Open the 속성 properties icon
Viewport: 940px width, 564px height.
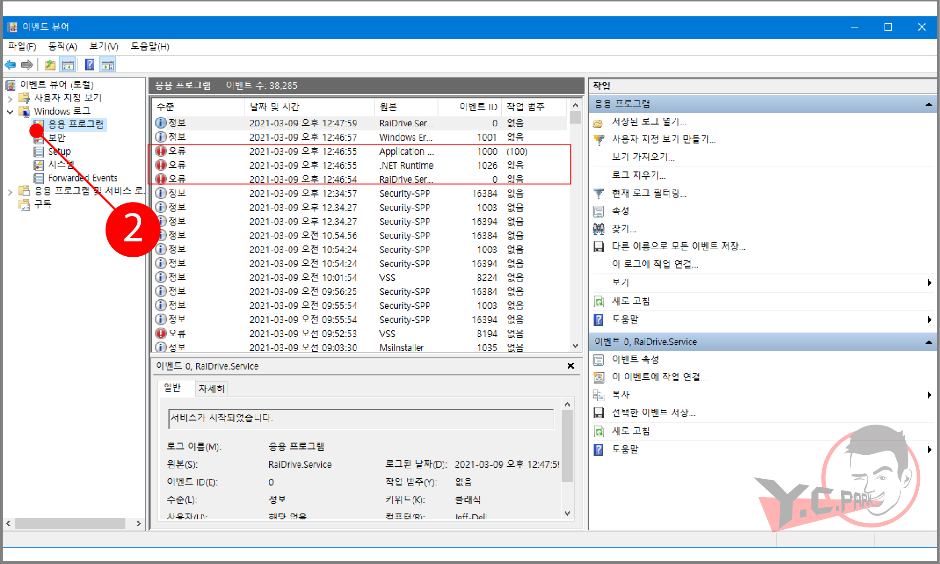(599, 211)
